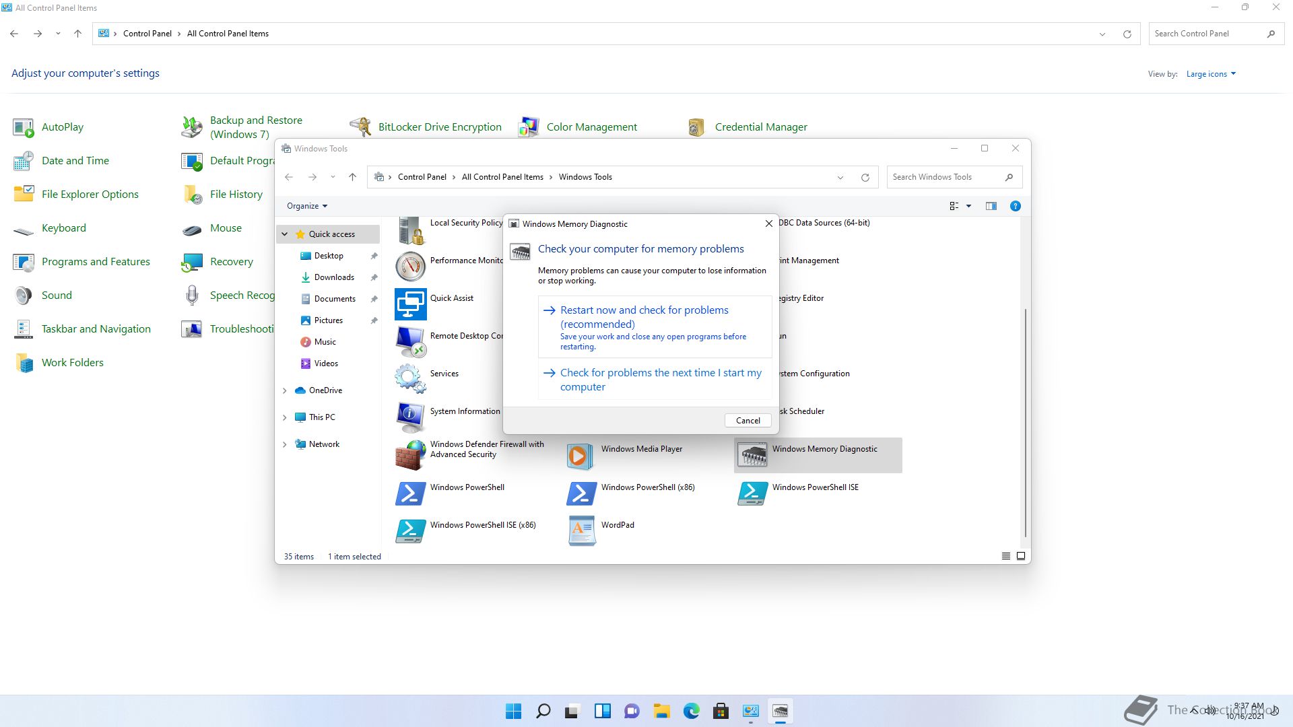Open Work Folders item
1293x727 pixels.
point(59,362)
